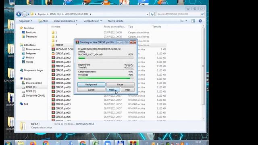Click Help in the WinRAR dialog
The width and height of the screenshot is (258, 145).
pos(127,90)
